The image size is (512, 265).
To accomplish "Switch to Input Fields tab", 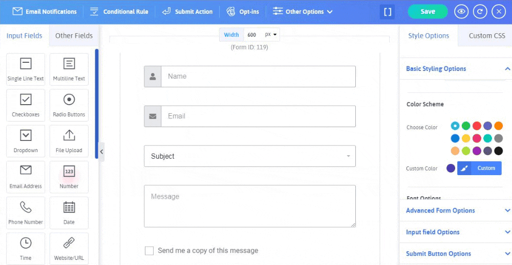I will point(25,35).
